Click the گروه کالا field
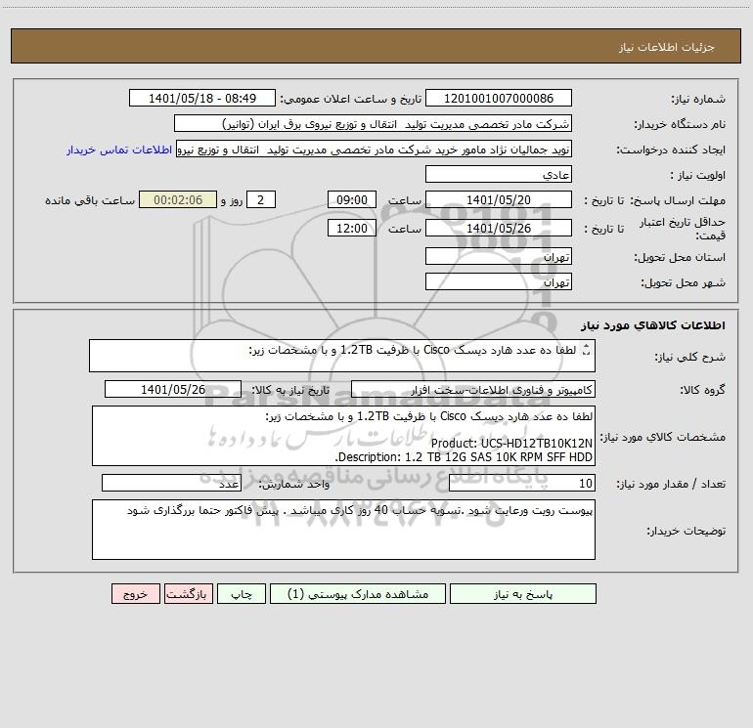753x728 pixels. (473, 389)
